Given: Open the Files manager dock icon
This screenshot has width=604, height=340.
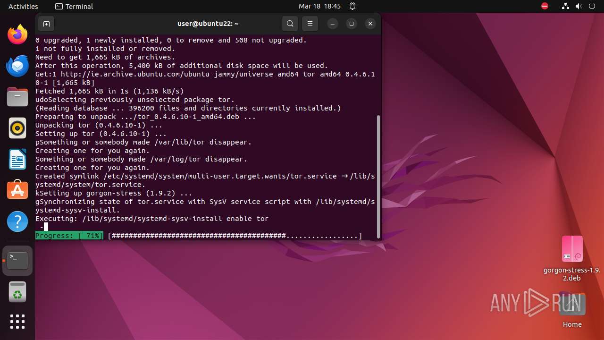Looking at the screenshot, I should coord(17,97).
